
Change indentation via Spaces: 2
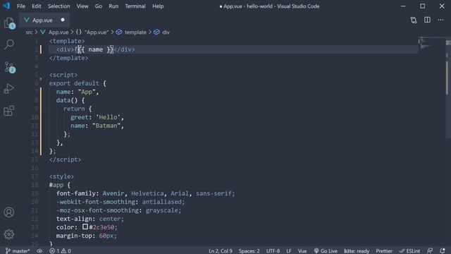pos(249,251)
